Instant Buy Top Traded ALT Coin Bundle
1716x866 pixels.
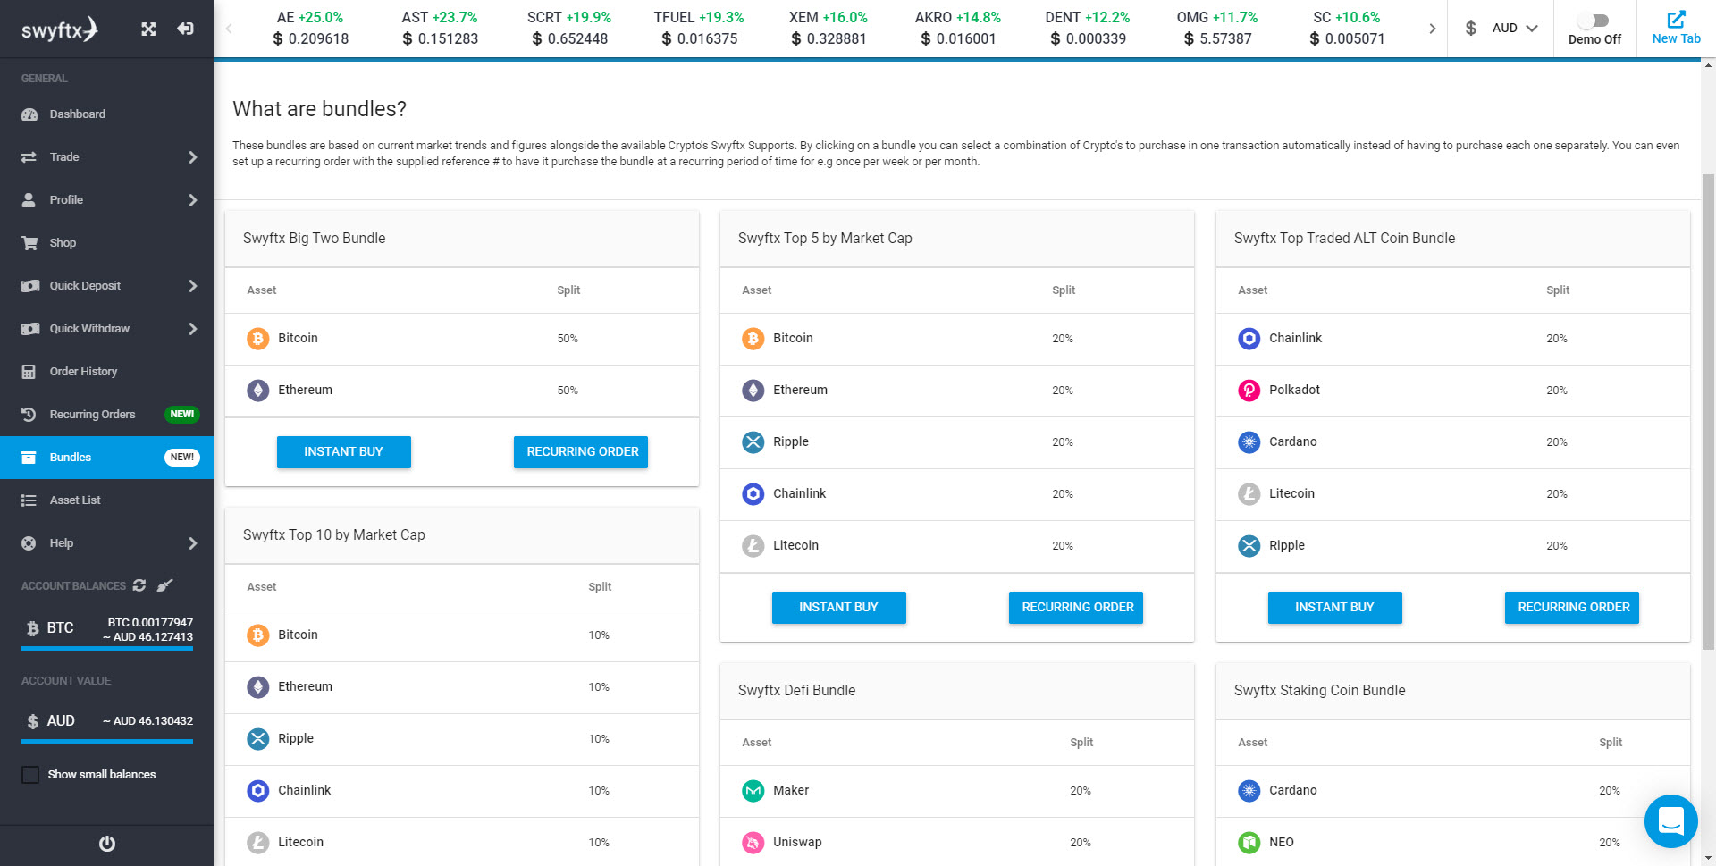(1335, 608)
